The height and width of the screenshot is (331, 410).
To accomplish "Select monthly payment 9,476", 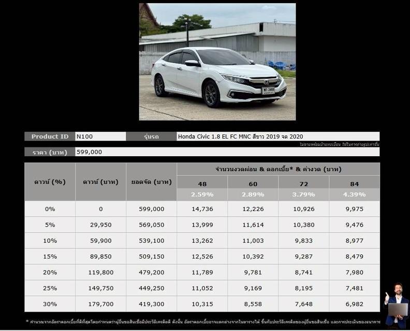I will (354, 224).
